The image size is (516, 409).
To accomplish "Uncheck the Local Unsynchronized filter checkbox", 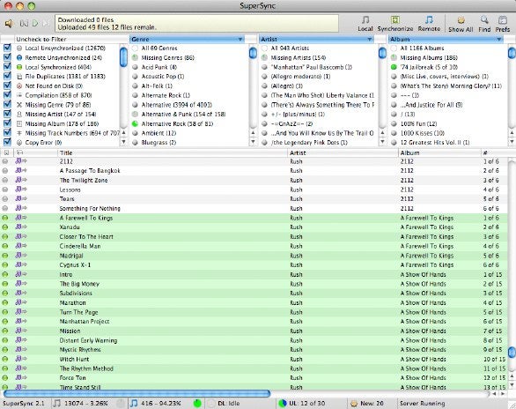I will [x=7, y=48].
